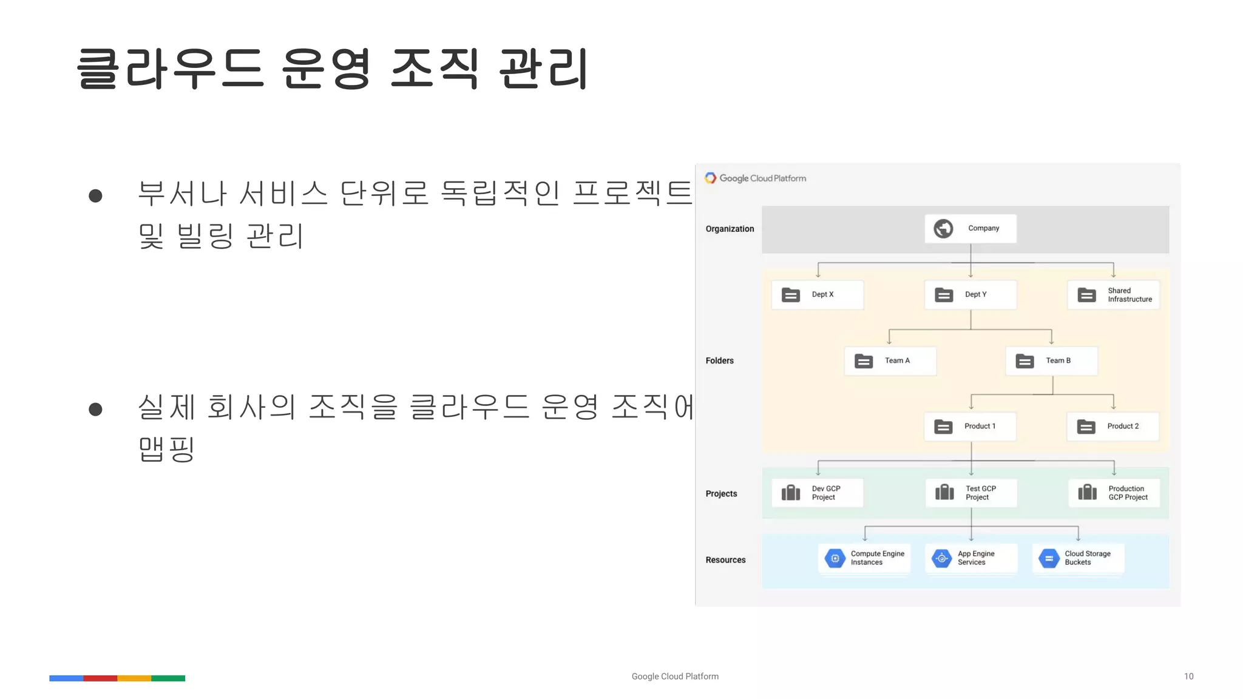Select the 'Team B' label

click(1058, 360)
